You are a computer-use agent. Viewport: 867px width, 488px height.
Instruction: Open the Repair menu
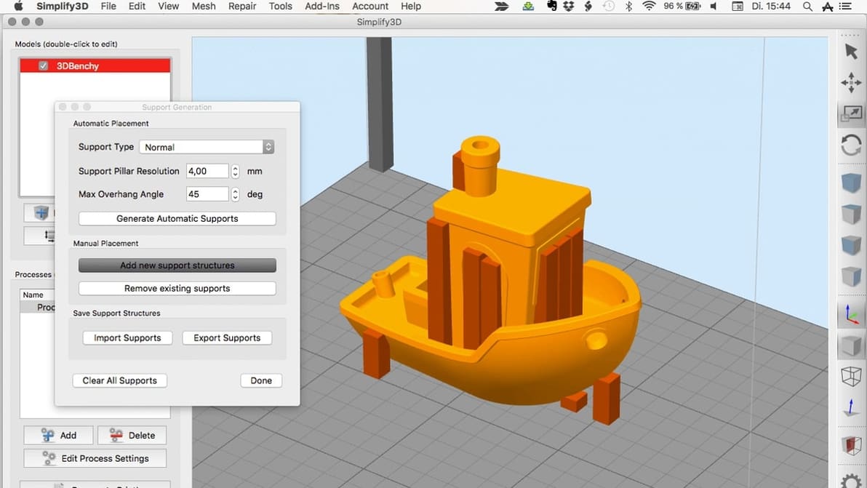[241, 6]
